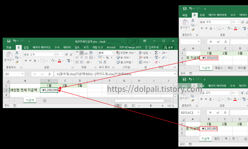Click the wrap text icon in 맞춤 group
This screenshot has height=149, width=248.
click(91, 53)
